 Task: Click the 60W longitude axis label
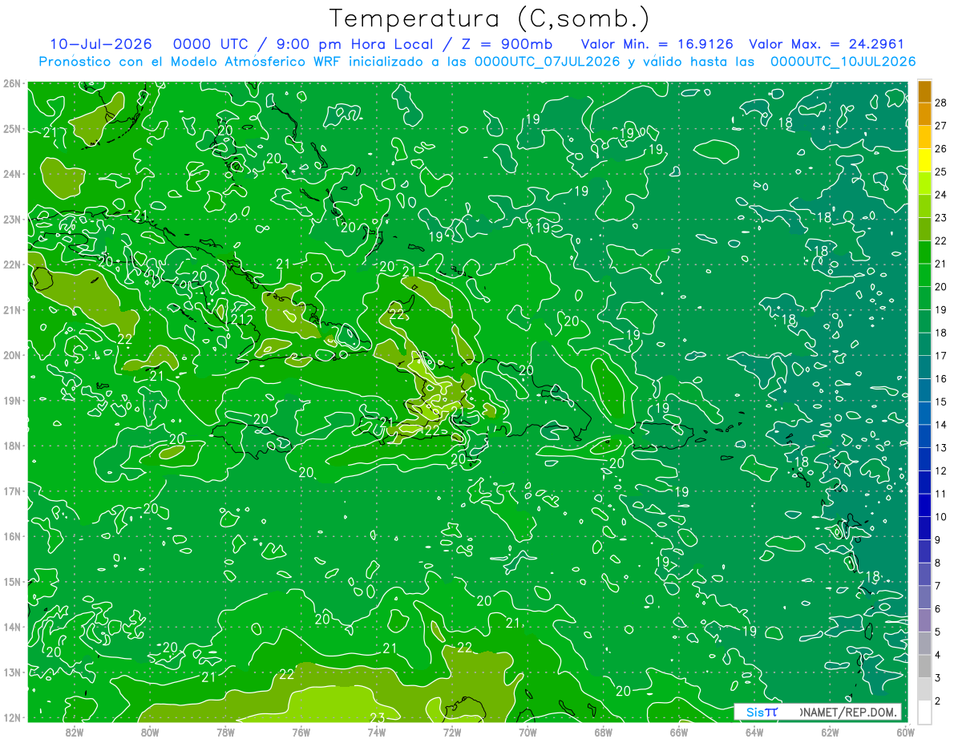905,731
